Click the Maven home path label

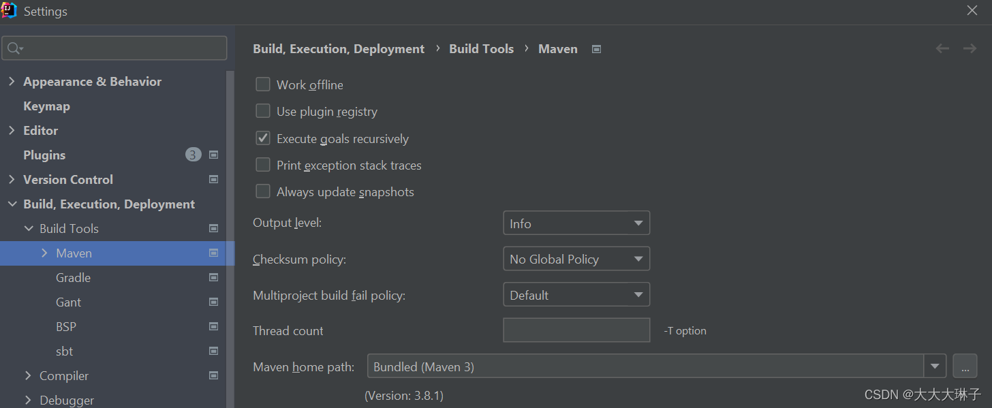coord(304,367)
